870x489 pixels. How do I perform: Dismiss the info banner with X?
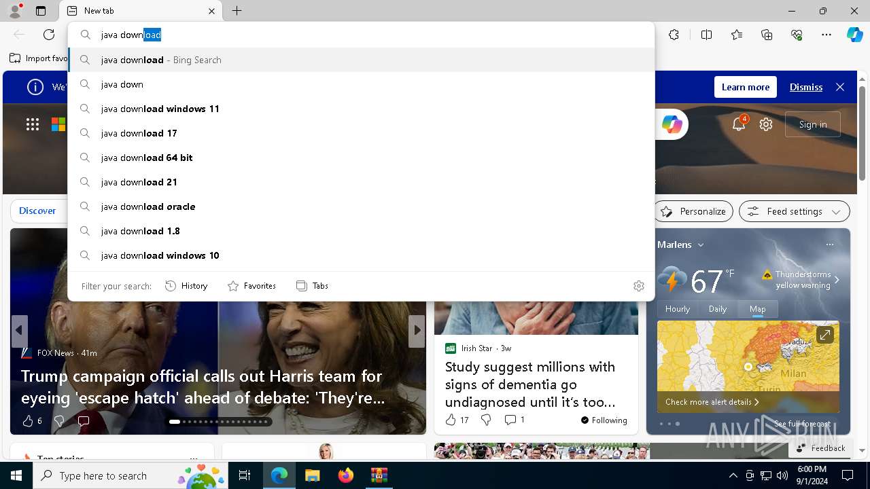pyautogui.click(x=840, y=87)
